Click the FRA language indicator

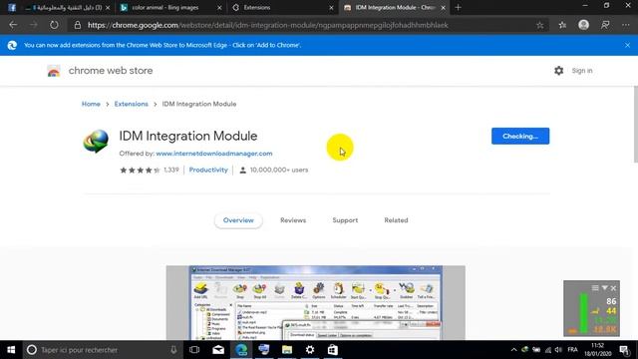click(x=572, y=350)
